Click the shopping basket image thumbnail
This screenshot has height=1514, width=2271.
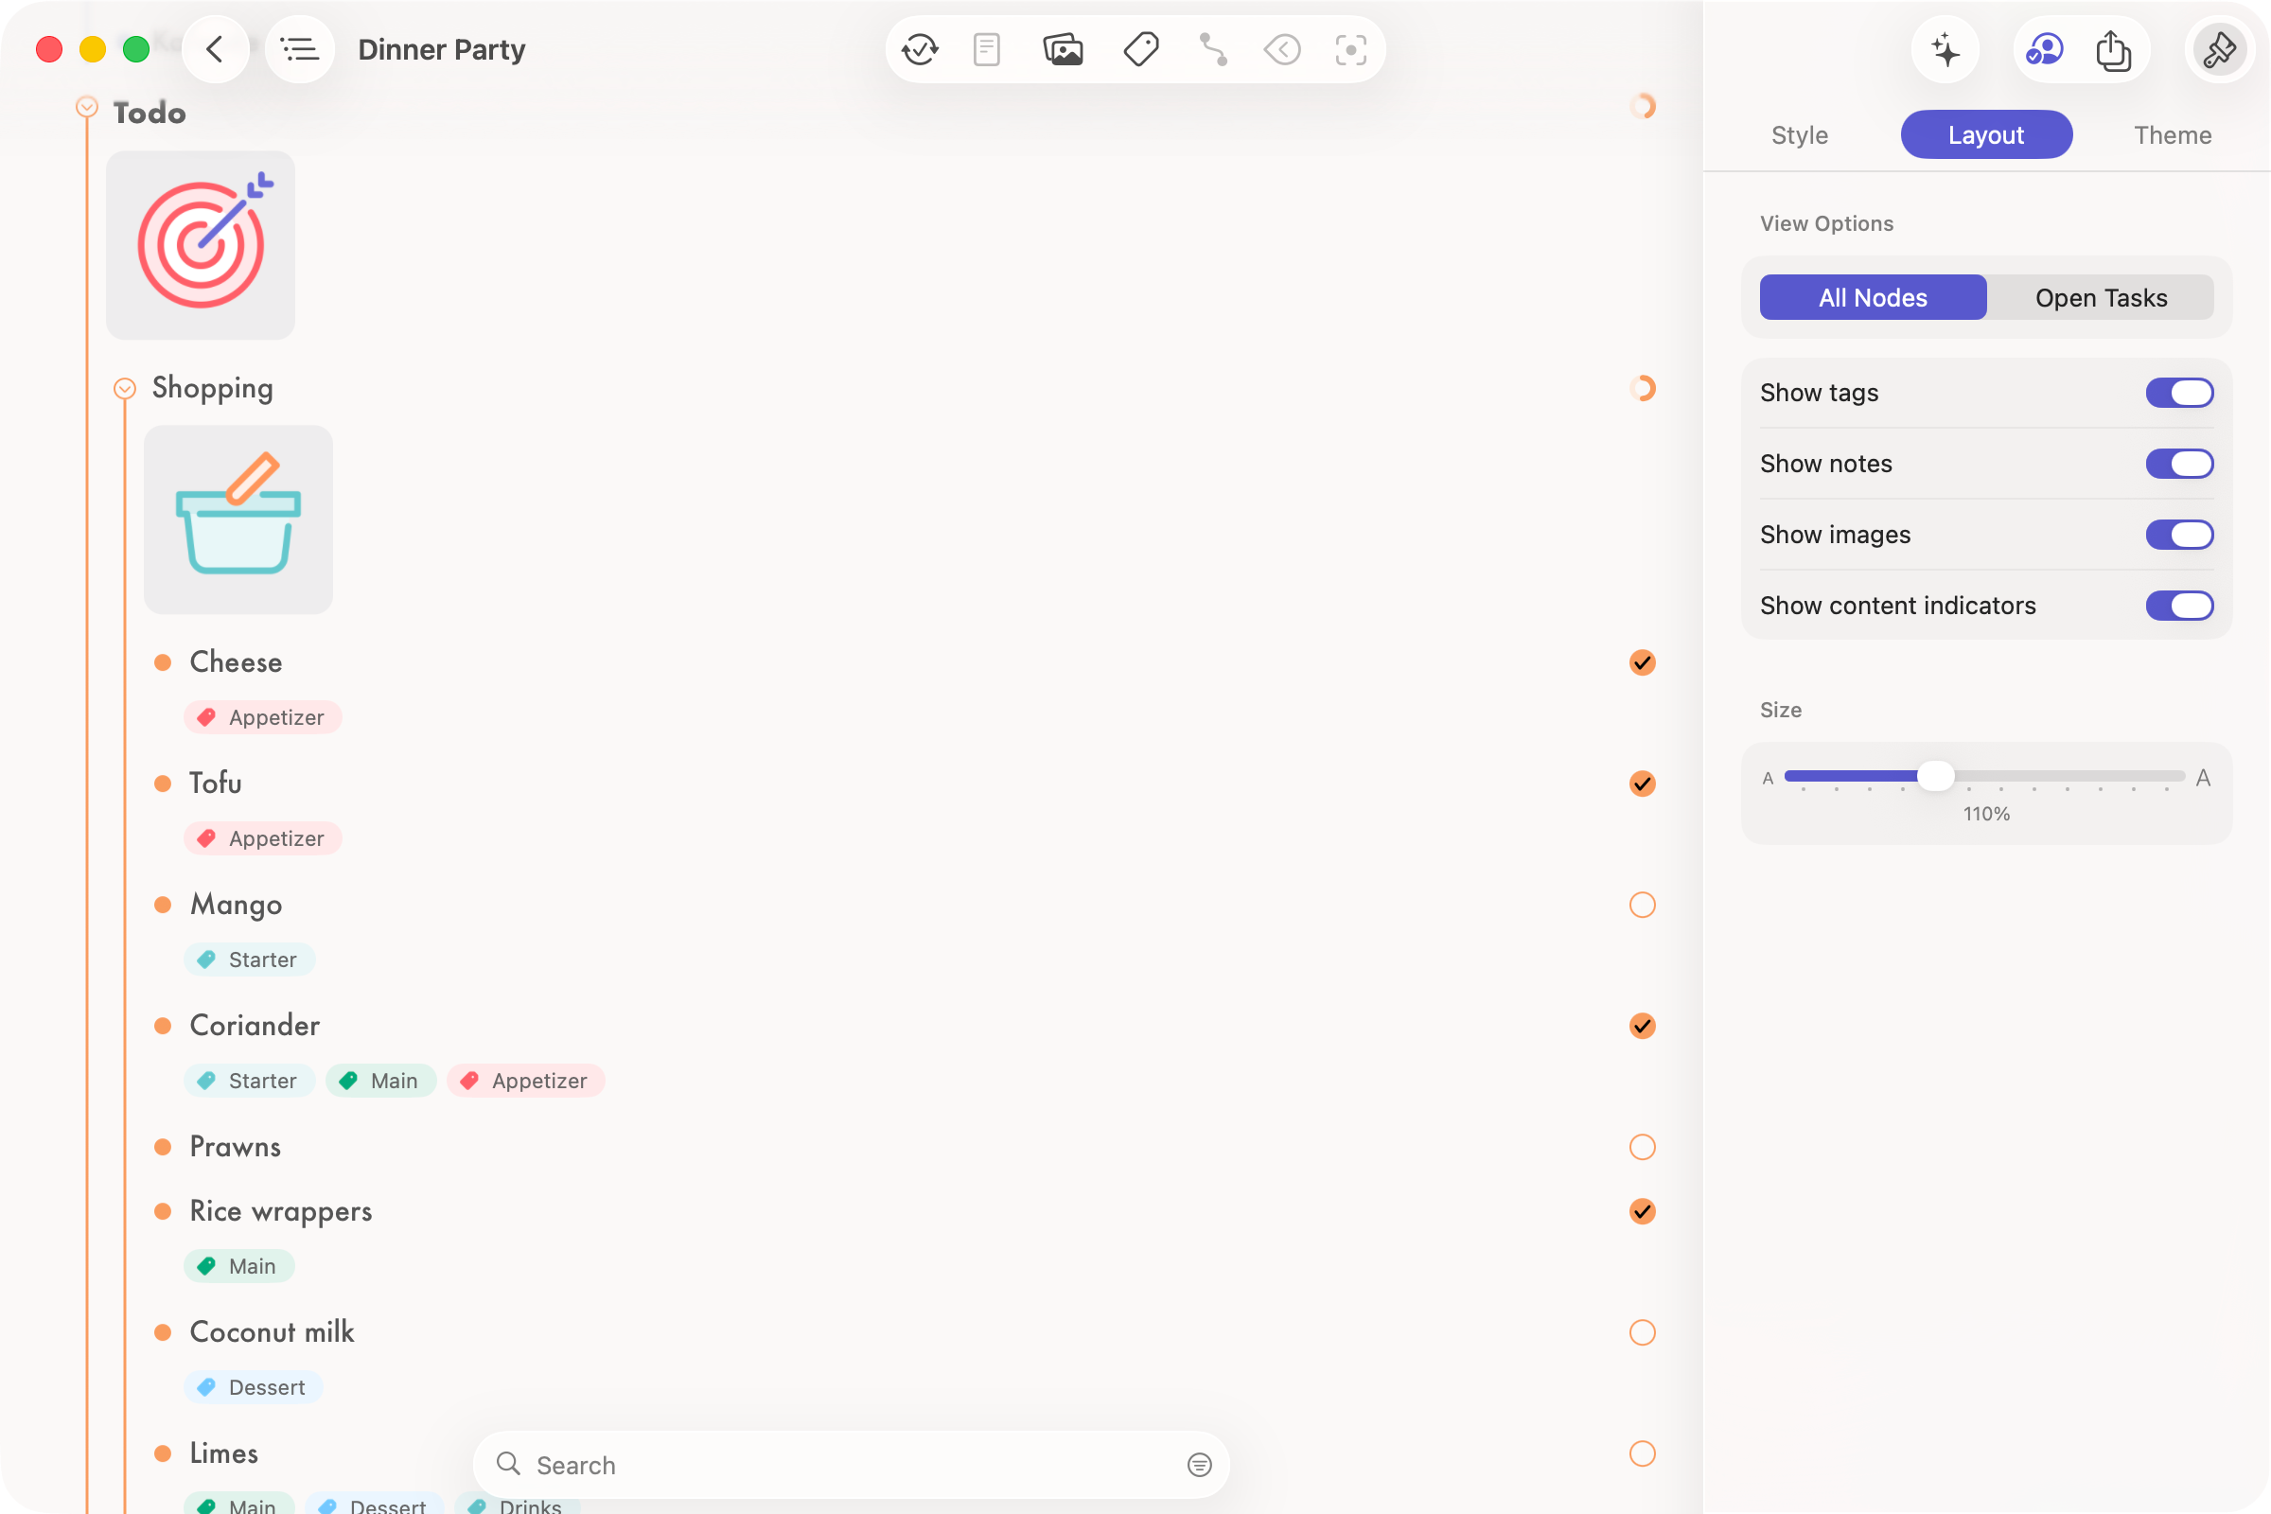click(x=238, y=519)
